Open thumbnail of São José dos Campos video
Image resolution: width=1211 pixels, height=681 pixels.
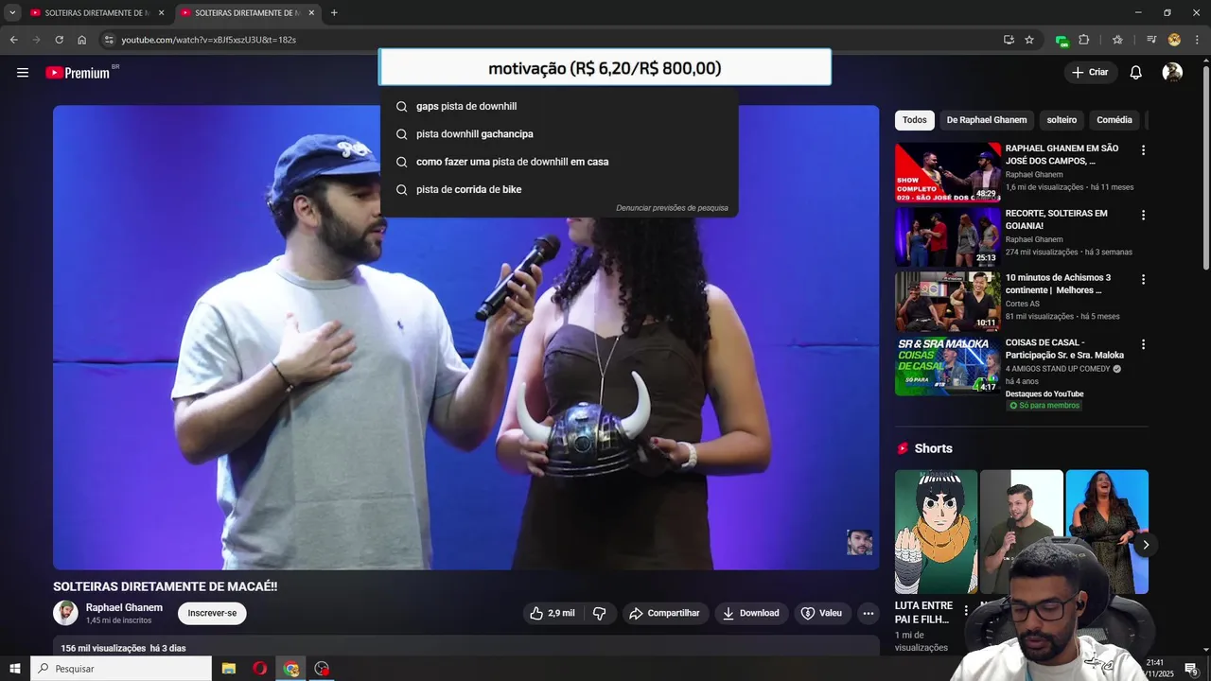(x=948, y=172)
